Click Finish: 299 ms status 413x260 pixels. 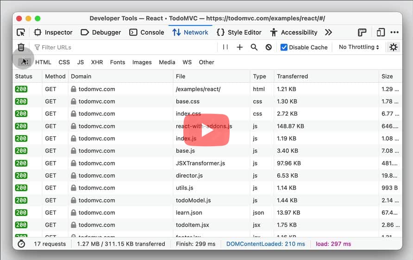tap(196, 244)
